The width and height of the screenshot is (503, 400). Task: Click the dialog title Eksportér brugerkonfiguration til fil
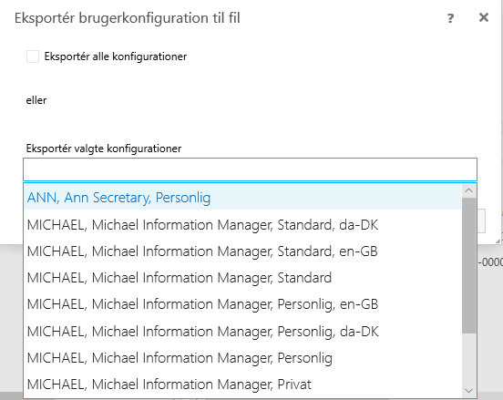pyautogui.click(x=128, y=18)
